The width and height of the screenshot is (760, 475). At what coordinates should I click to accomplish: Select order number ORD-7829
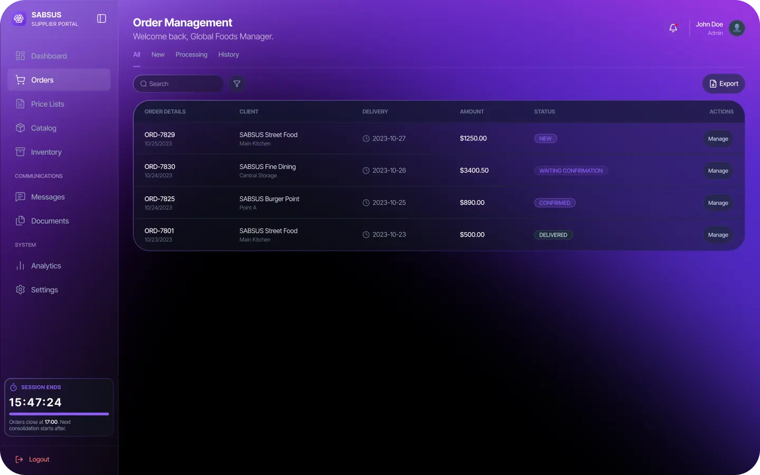(x=159, y=135)
